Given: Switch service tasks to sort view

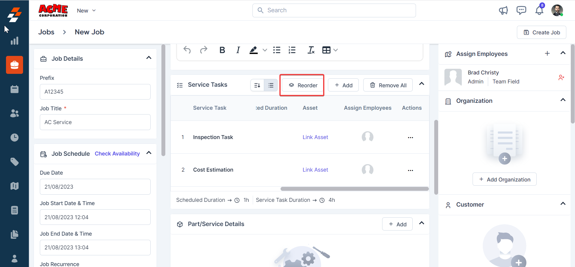Looking at the screenshot, I should pyautogui.click(x=257, y=85).
